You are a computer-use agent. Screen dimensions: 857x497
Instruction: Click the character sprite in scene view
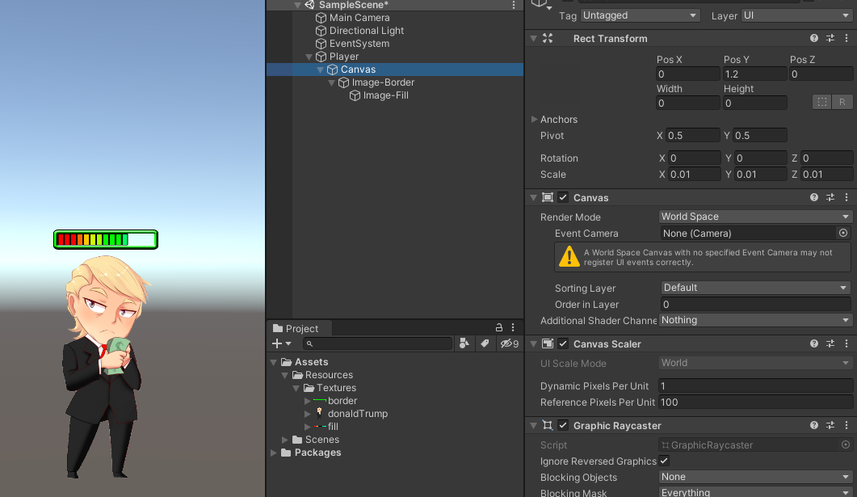(105, 366)
